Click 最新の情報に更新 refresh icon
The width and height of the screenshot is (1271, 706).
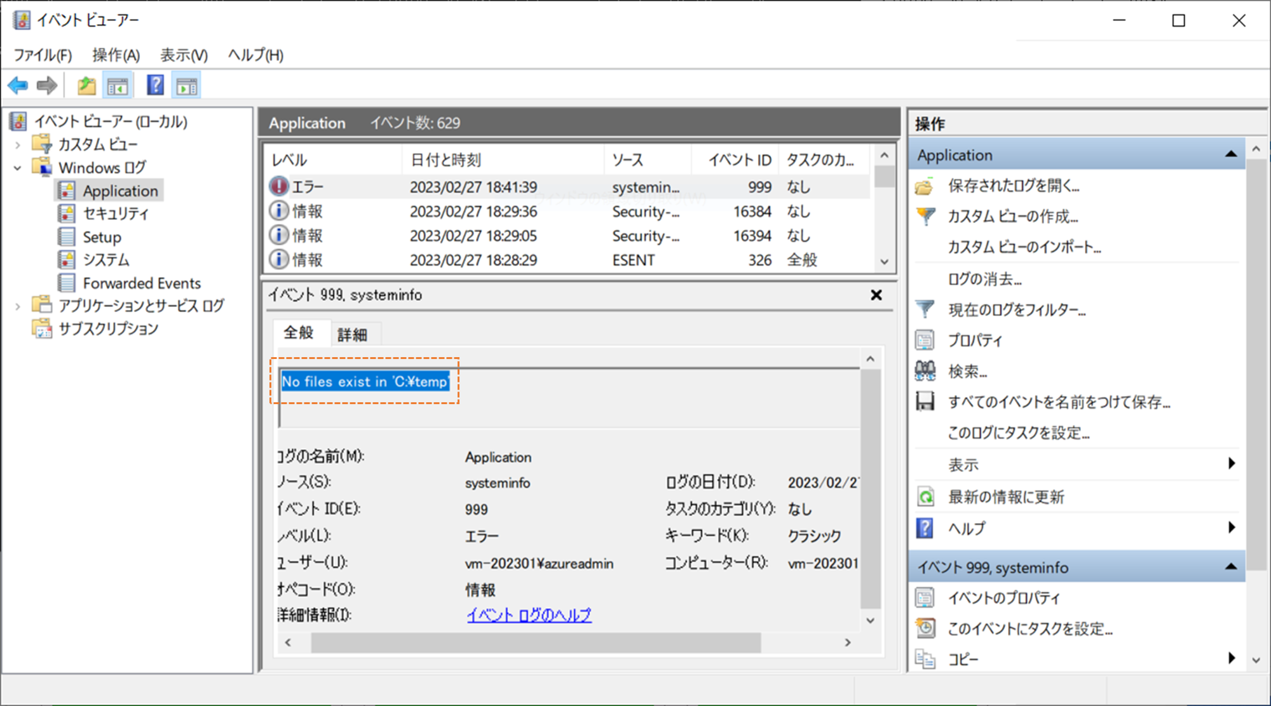(x=925, y=497)
